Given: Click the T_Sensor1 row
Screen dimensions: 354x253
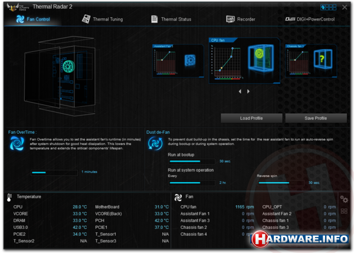Looking at the screenshot, I should click(132, 234).
